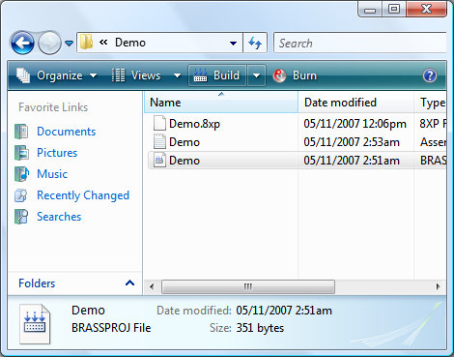Open the Pictures favorite link

click(x=57, y=153)
